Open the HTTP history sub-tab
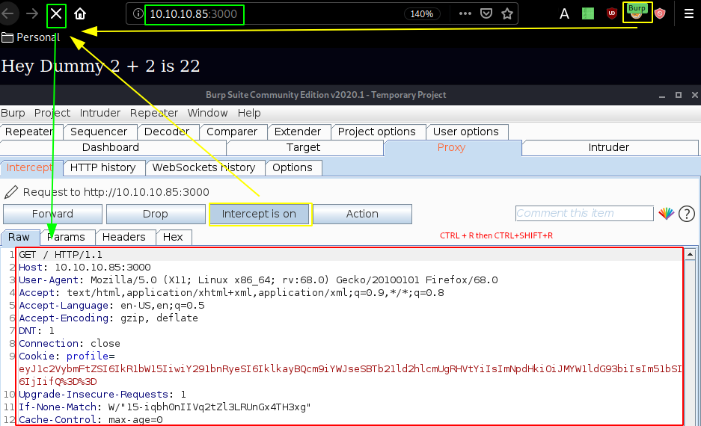 [102, 167]
